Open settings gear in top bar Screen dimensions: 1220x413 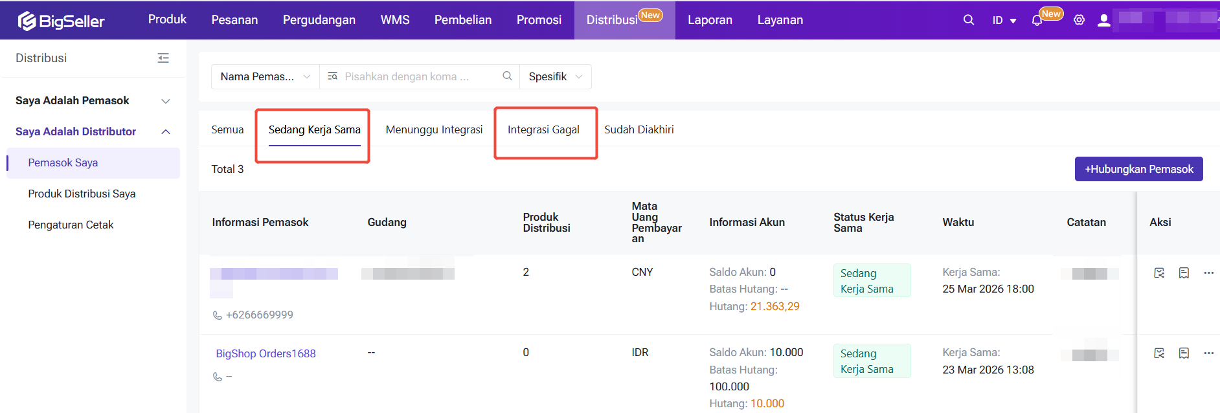point(1079,20)
